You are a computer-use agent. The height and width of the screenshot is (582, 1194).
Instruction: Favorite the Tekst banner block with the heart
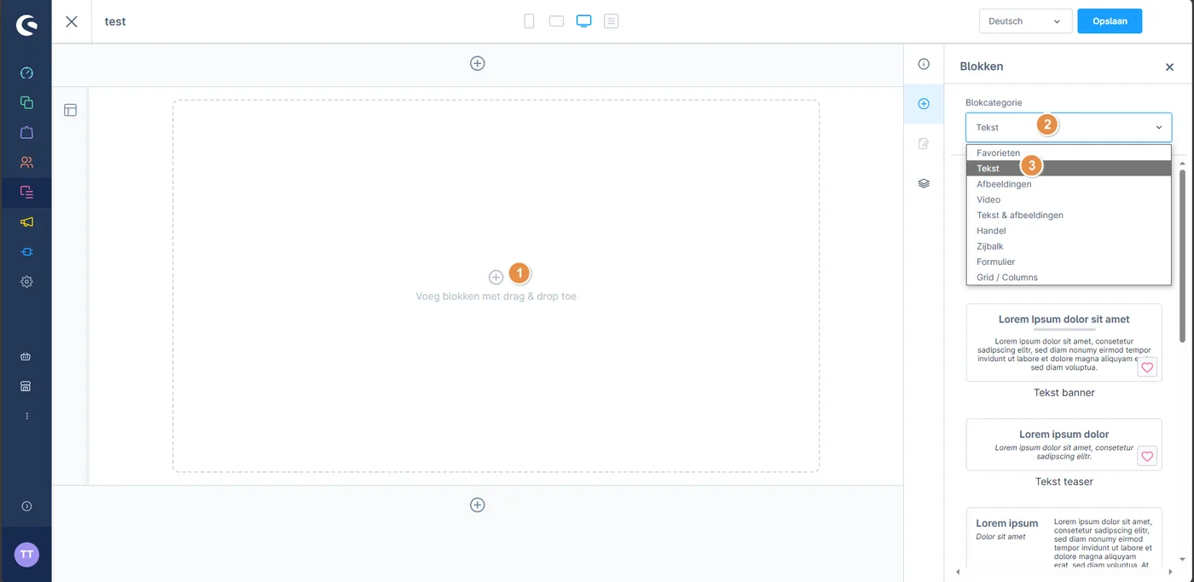[x=1147, y=368]
